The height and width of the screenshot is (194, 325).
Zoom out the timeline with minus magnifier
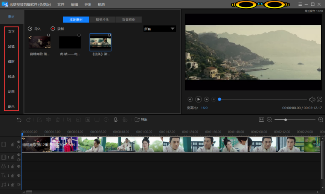pyautogui.click(x=269, y=119)
